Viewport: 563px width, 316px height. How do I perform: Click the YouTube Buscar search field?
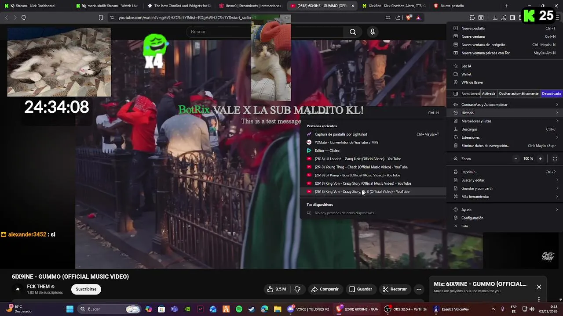tap(264, 32)
